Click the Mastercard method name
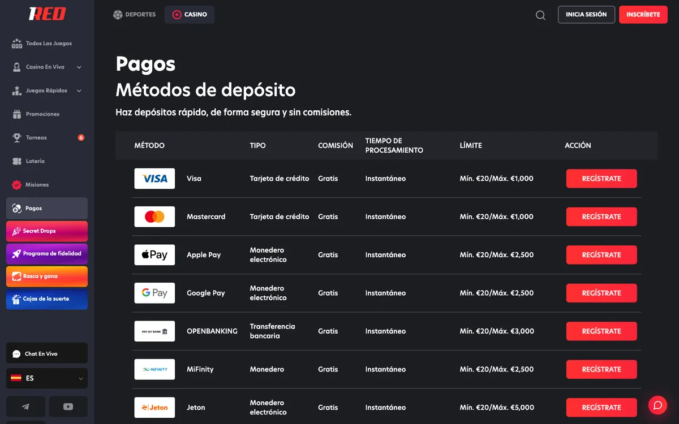679x424 pixels. [x=206, y=217]
